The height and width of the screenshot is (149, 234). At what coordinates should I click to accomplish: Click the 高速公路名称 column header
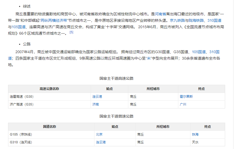click(x=49, y=89)
